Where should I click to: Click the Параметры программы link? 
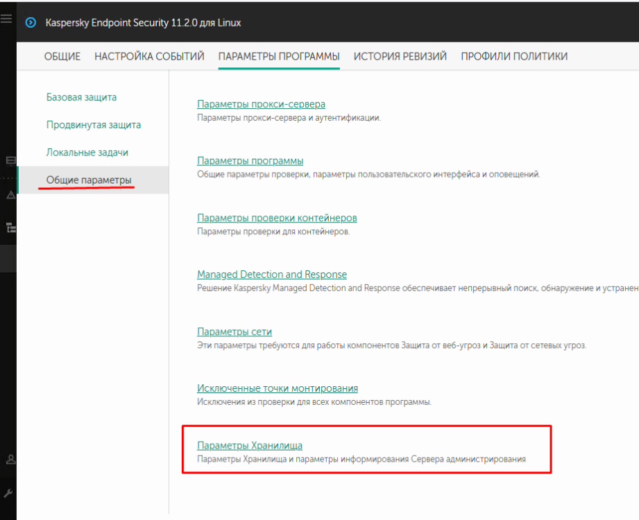250,161
